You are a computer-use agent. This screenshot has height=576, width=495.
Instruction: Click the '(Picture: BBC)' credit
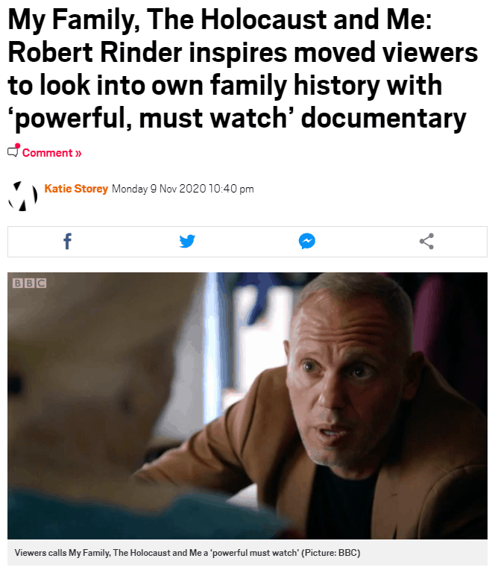(330, 552)
